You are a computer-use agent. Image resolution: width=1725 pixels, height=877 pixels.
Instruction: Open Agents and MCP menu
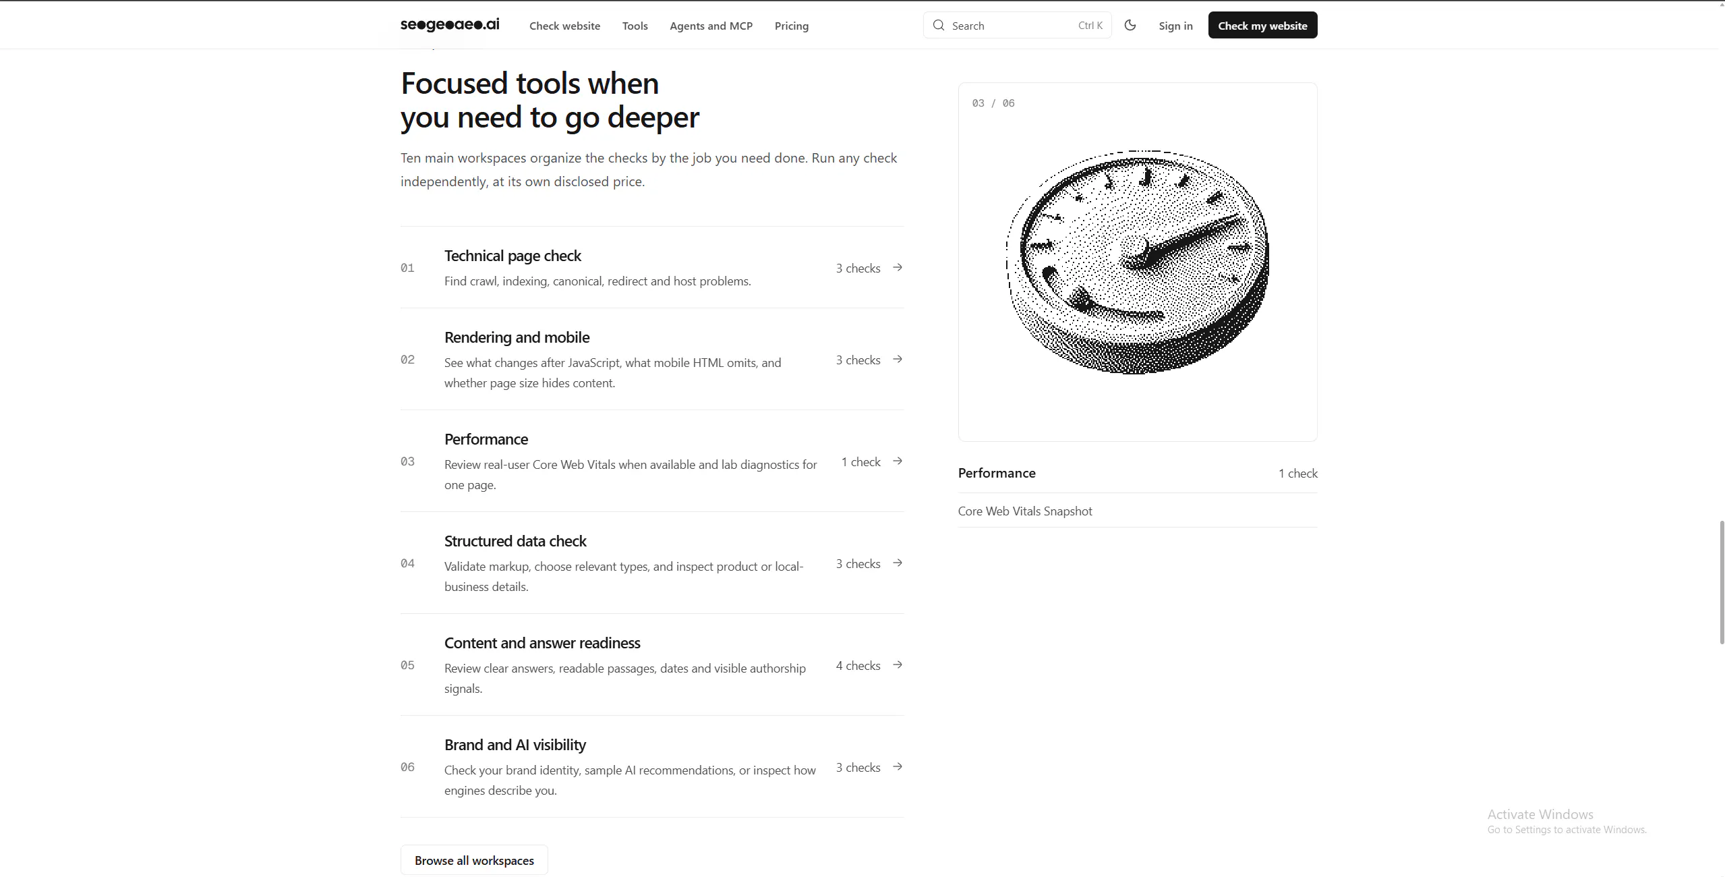pos(711,26)
